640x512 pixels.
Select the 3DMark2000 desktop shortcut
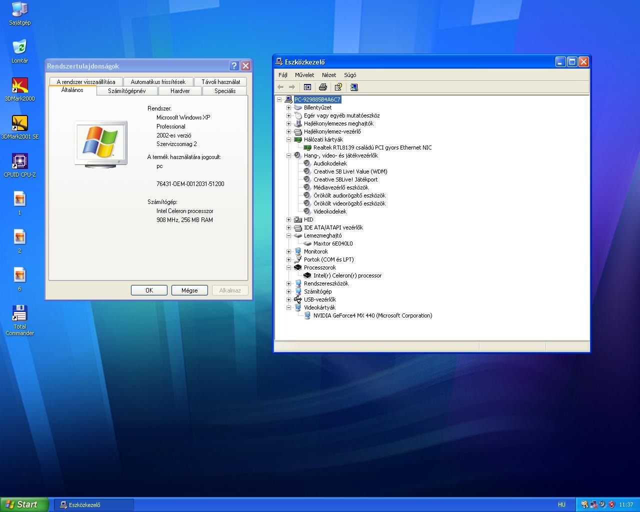point(19,89)
